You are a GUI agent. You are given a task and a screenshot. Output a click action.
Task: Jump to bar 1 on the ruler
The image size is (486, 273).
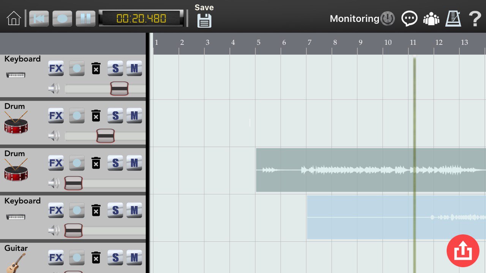156,43
